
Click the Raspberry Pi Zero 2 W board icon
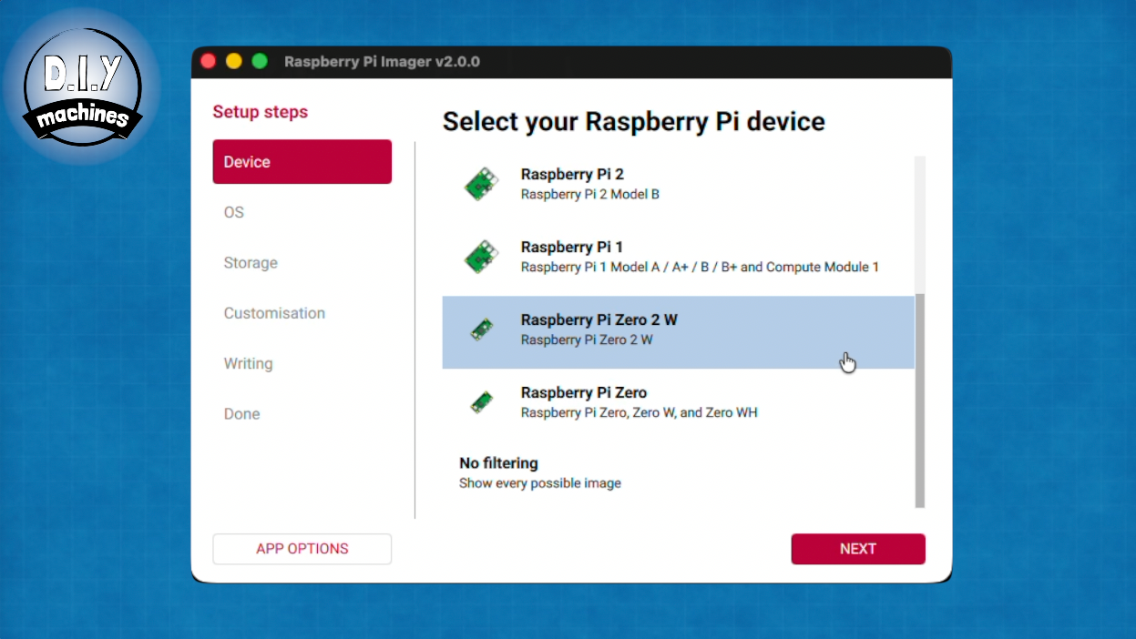tap(481, 330)
